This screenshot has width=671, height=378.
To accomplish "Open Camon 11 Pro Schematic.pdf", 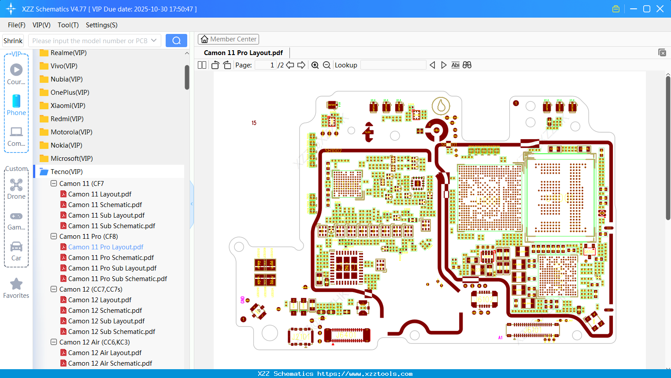I will click(111, 258).
